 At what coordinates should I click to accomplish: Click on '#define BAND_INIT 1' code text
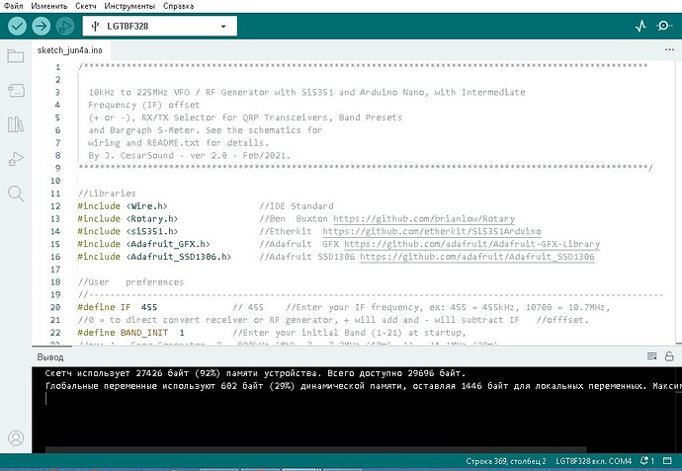[130, 333]
